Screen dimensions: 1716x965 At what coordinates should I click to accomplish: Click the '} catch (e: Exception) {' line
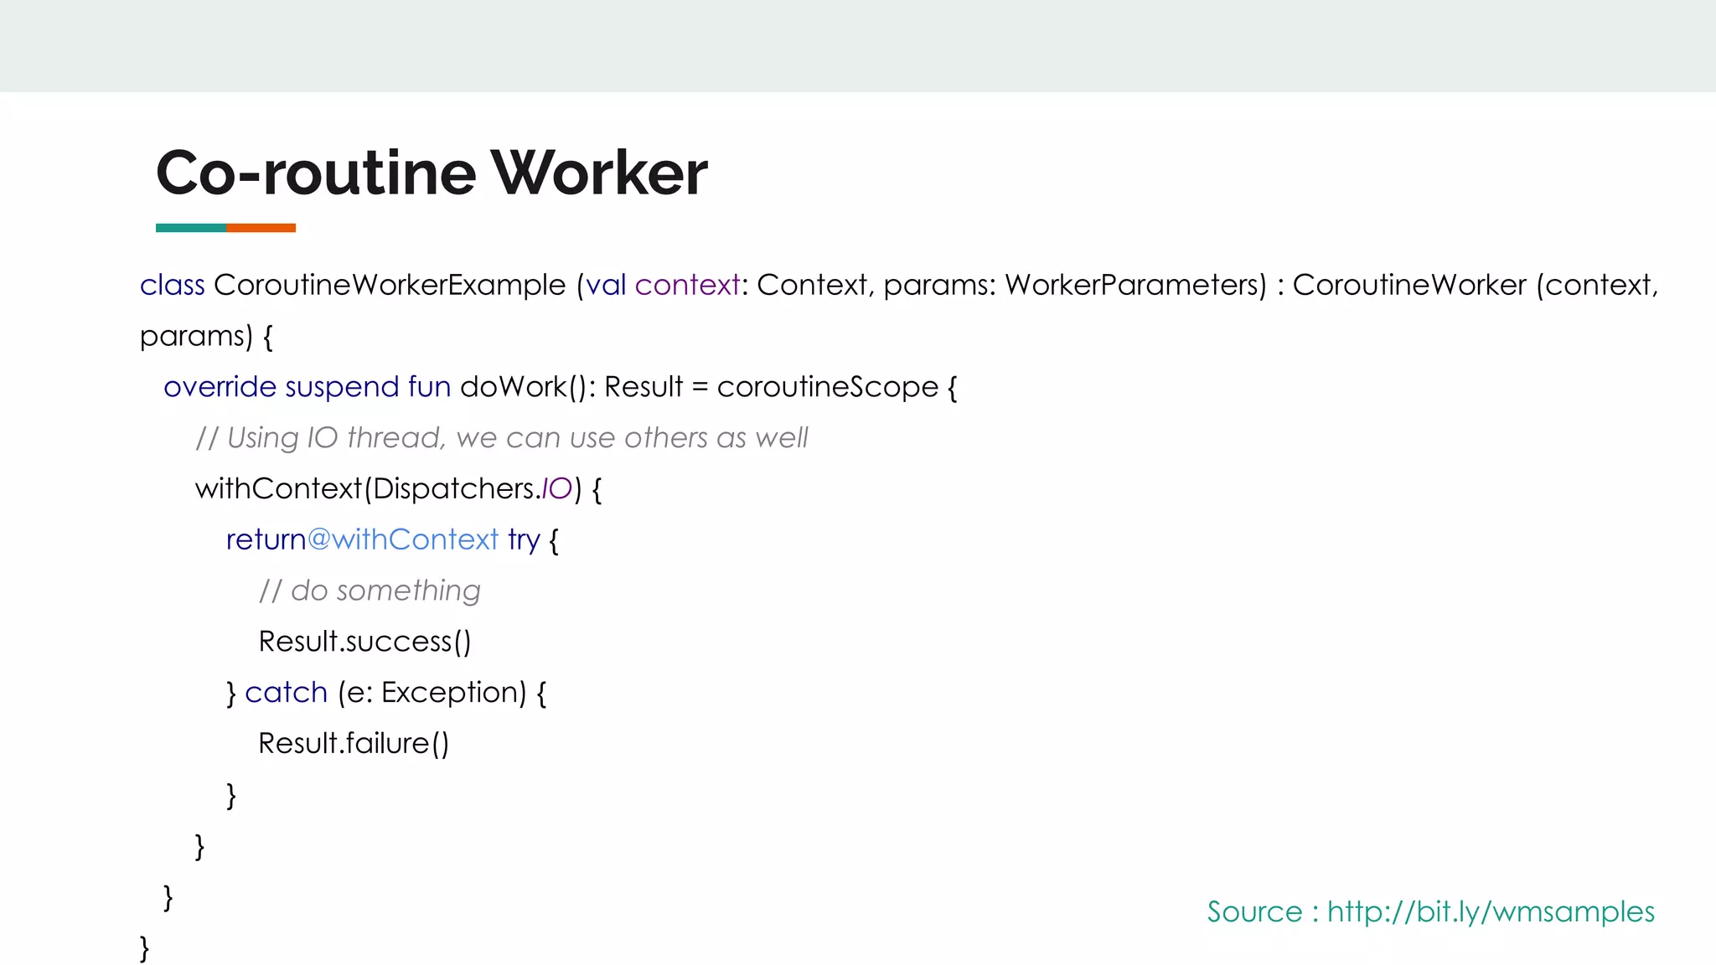(x=386, y=693)
